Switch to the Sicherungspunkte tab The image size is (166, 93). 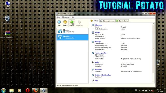(x=107, y=21)
